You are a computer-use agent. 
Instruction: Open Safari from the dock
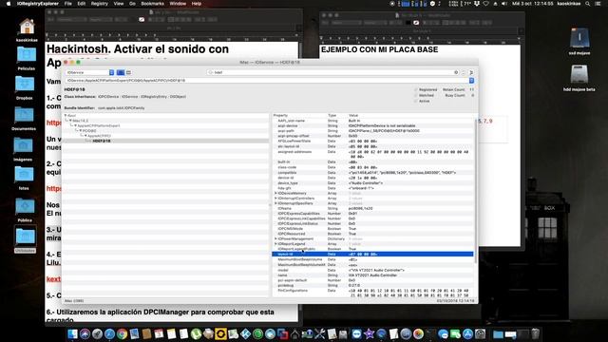(109, 333)
